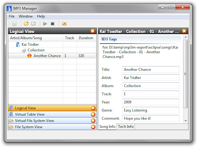Close the Kai Toedter Collection editor panel
The image size is (197, 147).
pos(184,31)
